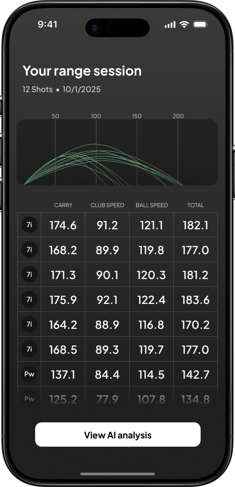Select the Pw badge in the 125.2 carry row
Screen dimensions: 235x487
(29, 399)
